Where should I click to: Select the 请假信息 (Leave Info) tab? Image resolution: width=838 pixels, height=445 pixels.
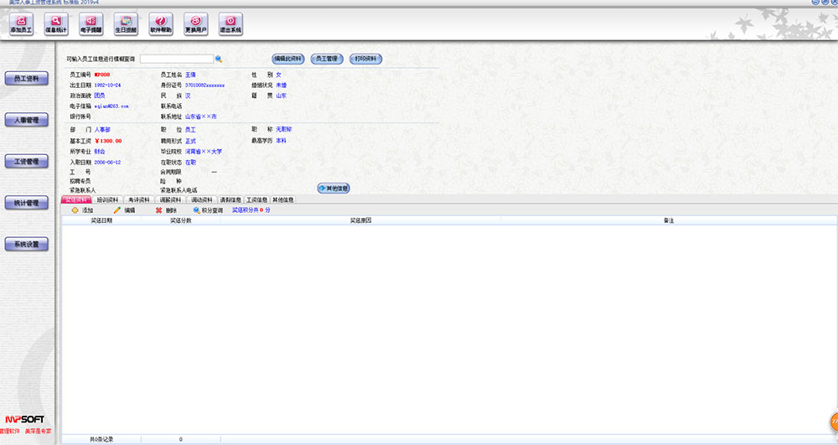[x=230, y=200]
